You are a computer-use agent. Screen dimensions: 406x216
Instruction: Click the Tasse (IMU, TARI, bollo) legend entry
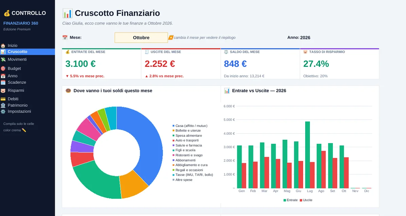click(x=193, y=175)
